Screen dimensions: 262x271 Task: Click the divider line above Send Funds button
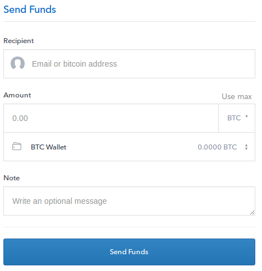[129, 227]
